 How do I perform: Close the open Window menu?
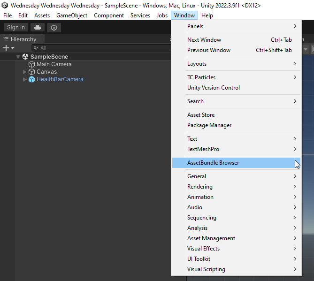point(184,15)
